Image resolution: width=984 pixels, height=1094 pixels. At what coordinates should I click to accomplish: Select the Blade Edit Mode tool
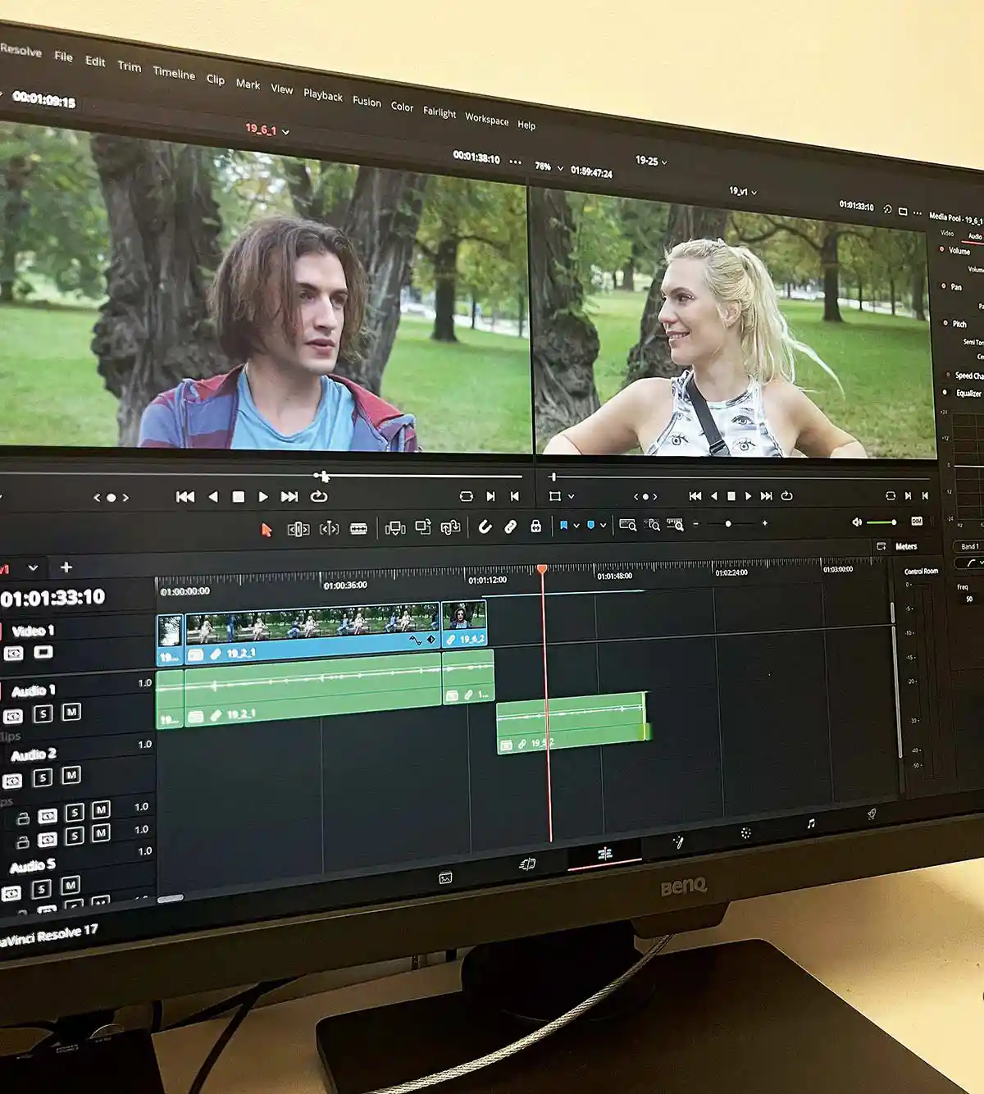coord(358,528)
